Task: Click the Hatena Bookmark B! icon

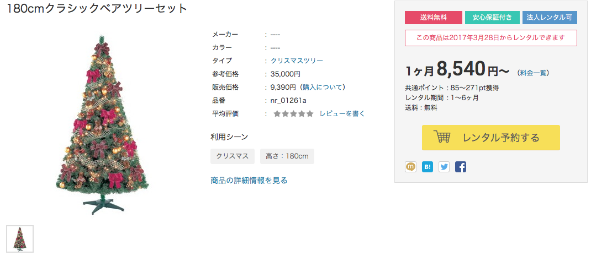Action: 428,166
